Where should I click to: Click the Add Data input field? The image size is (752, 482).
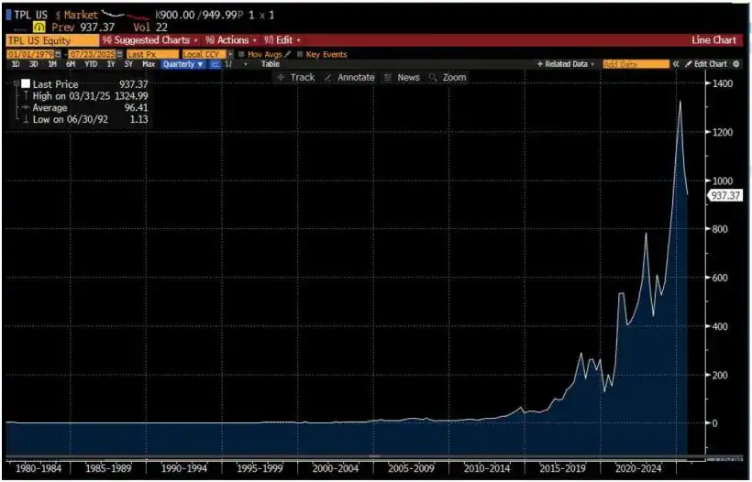tap(636, 64)
